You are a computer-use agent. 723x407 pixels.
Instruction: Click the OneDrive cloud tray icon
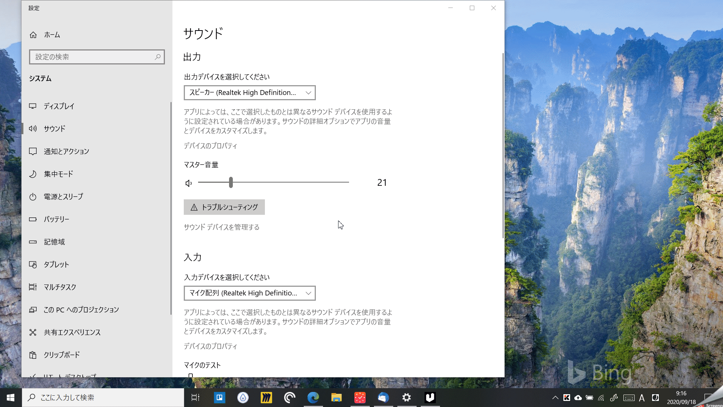tap(578, 398)
